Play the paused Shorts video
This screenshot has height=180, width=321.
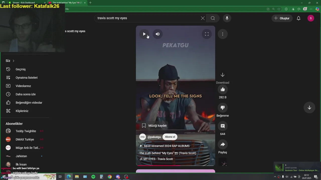pos(144,34)
